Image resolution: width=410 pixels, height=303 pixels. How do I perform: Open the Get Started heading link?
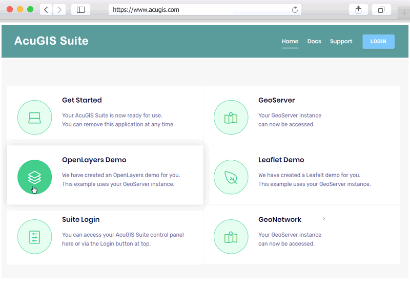click(x=82, y=100)
